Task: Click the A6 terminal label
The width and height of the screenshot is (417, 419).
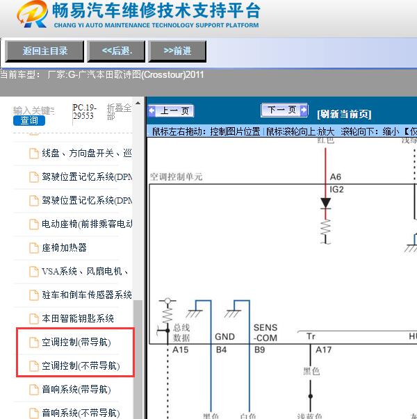Action: pyautogui.click(x=335, y=177)
